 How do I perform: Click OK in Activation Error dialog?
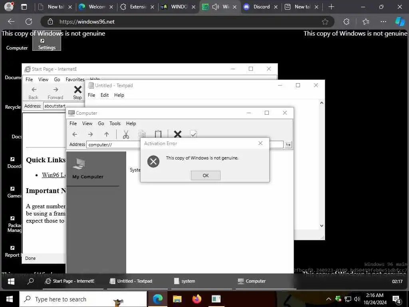pyautogui.click(x=206, y=175)
